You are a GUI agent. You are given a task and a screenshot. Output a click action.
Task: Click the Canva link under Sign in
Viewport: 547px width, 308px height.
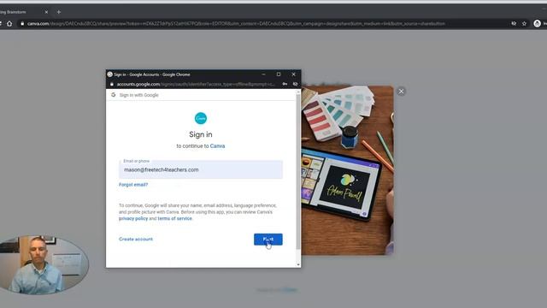pyautogui.click(x=217, y=146)
